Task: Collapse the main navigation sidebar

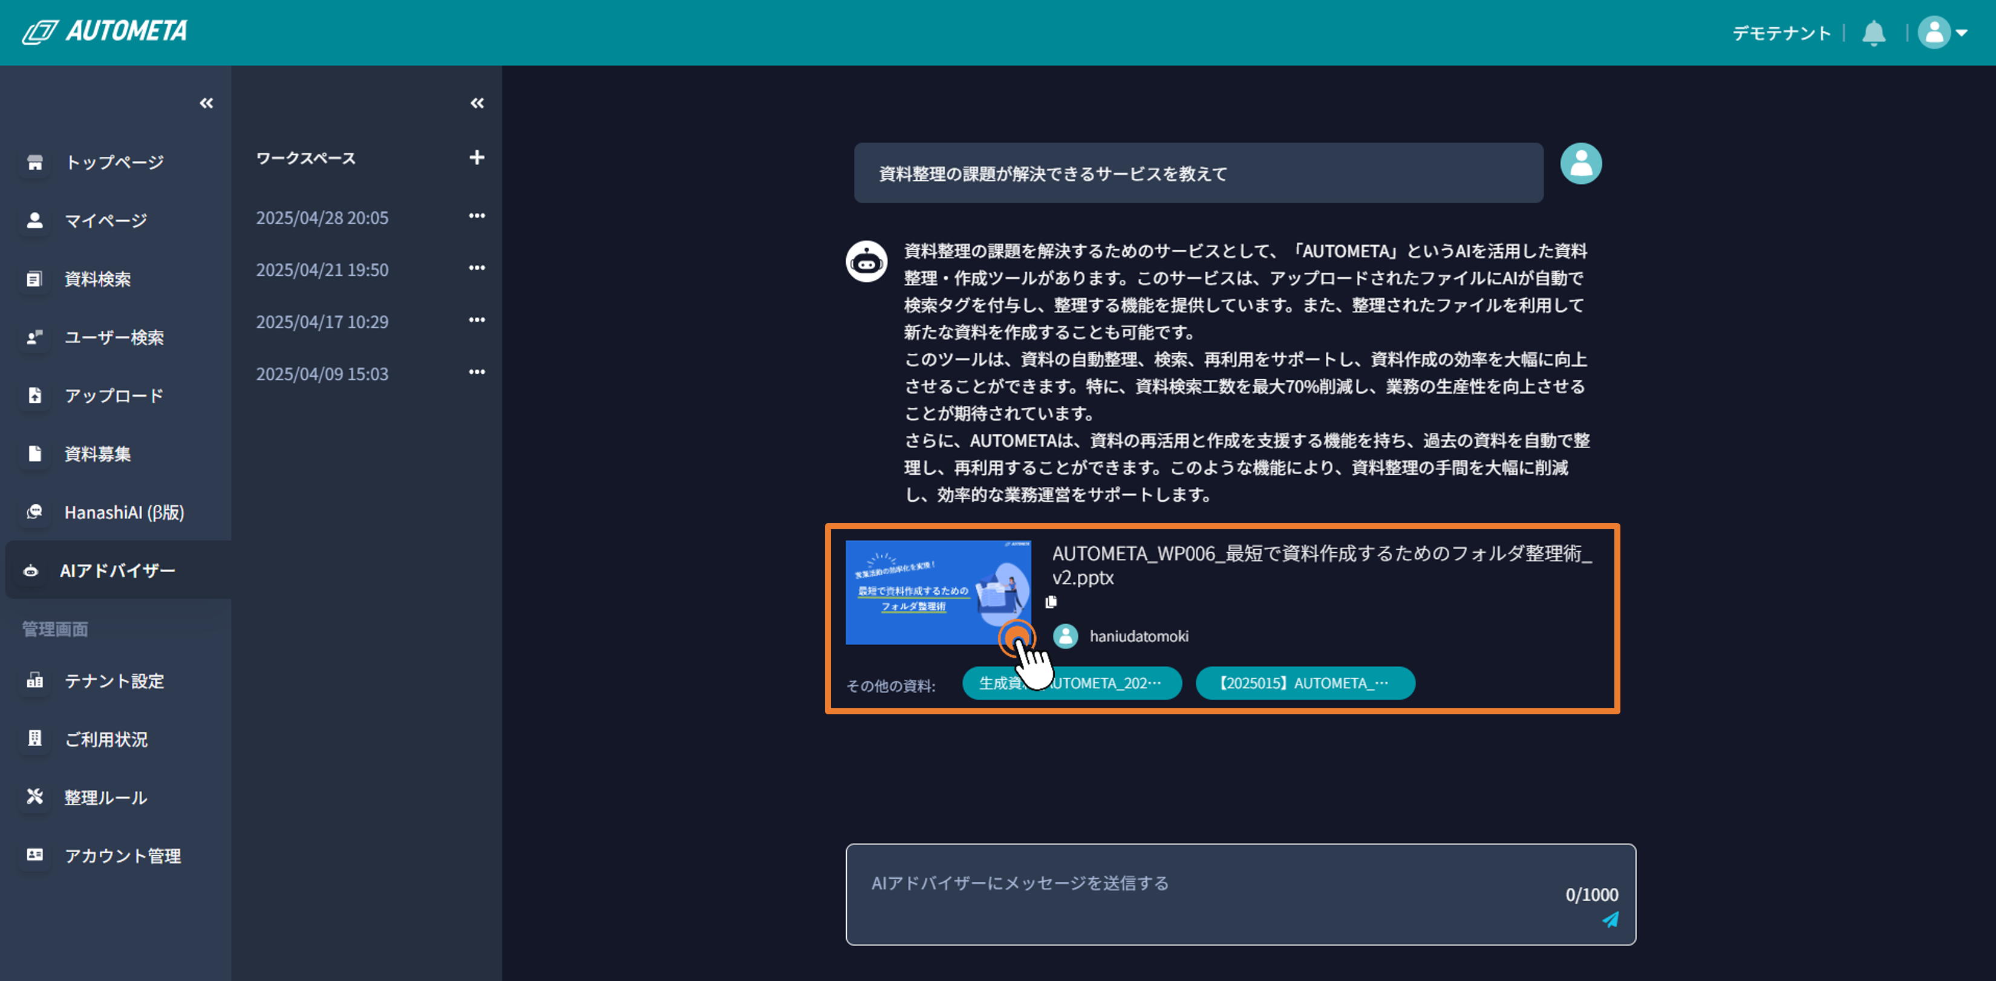Action: [206, 103]
